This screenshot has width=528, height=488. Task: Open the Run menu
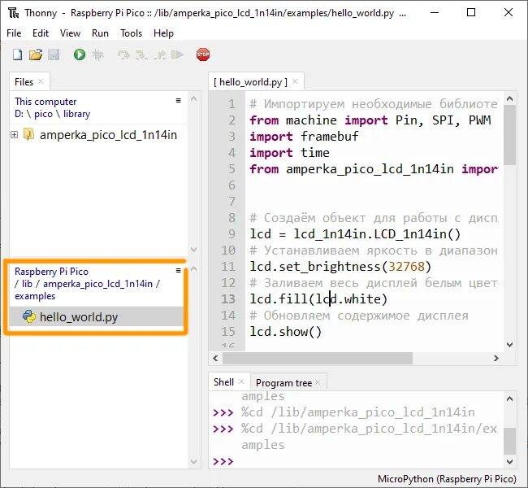100,33
